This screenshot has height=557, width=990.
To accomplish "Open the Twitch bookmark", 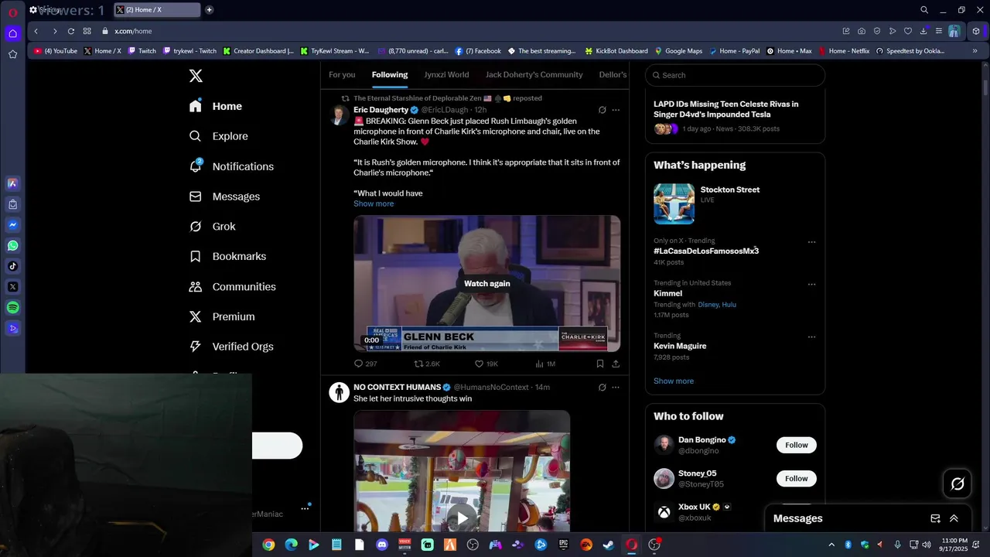I will [142, 51].
